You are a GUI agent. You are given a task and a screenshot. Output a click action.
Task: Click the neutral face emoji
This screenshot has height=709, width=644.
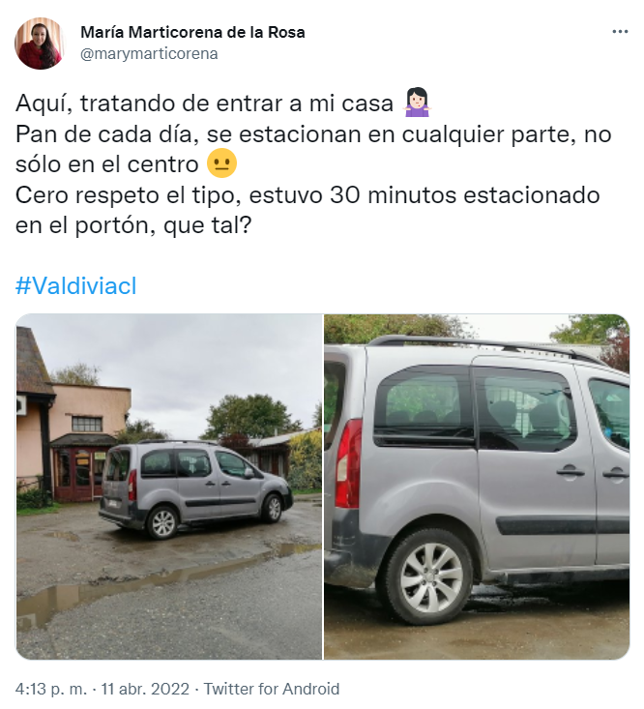[221, 163]
